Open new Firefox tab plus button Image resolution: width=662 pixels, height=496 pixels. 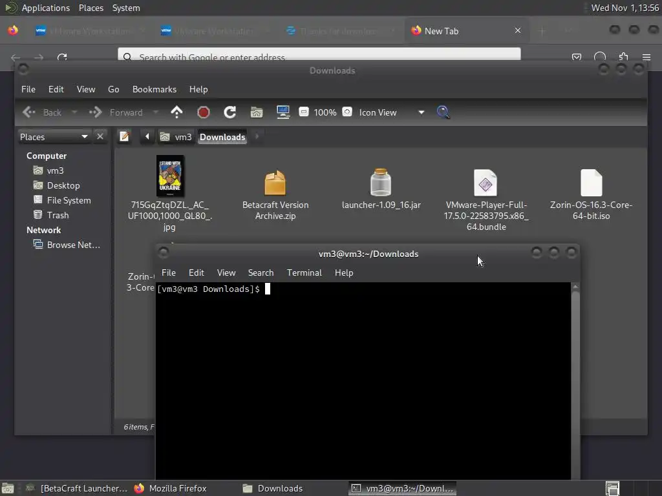[x=542, y=31]
